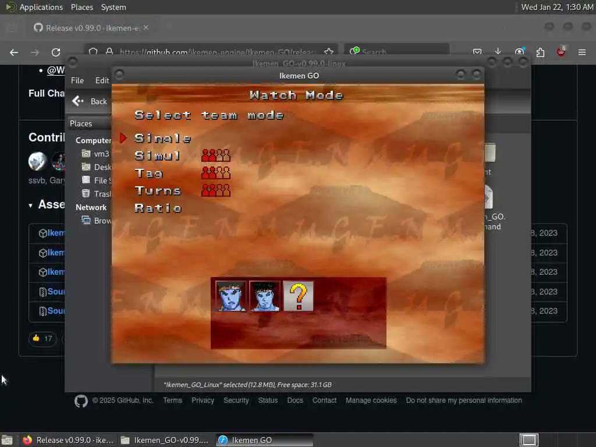
Task: Pick the second blue-faced character portrait
Action: (x=265, y=296)
